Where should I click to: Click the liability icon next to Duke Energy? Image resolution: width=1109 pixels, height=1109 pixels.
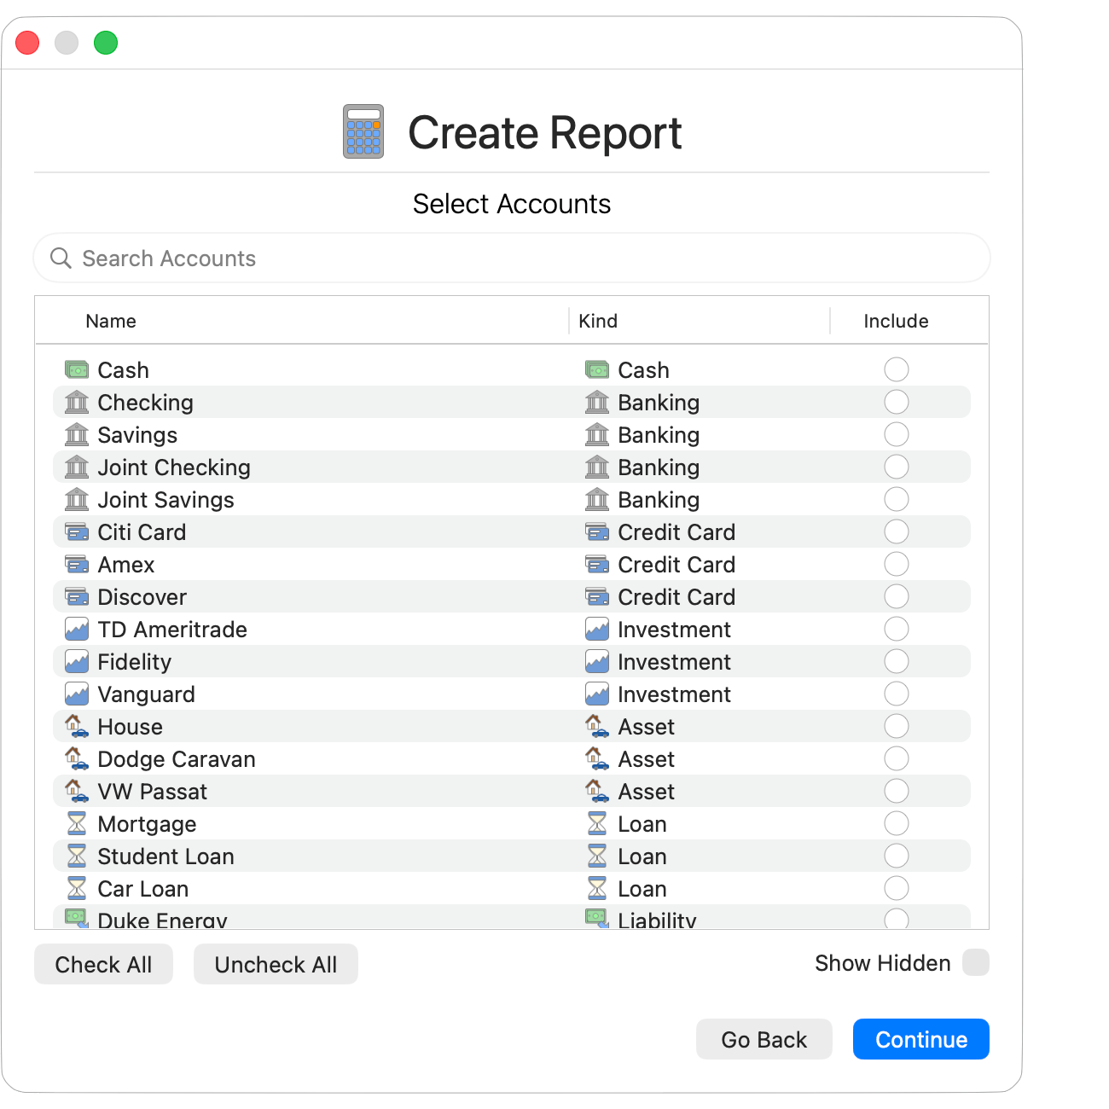76,920
